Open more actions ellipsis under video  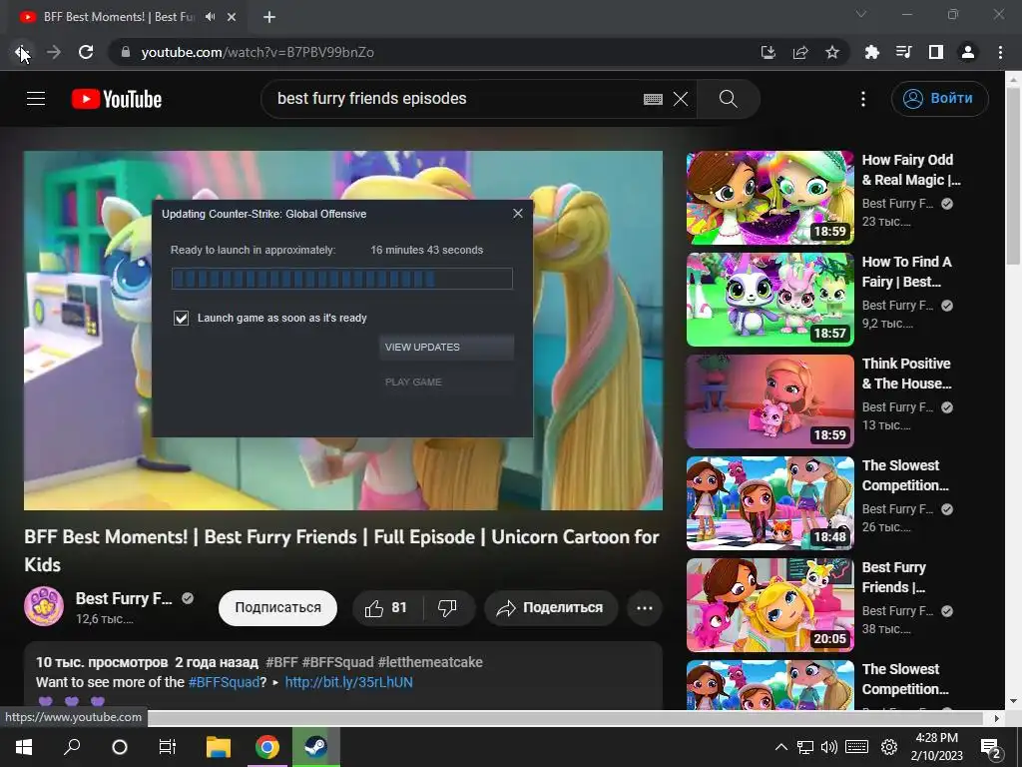coord(645,608)
